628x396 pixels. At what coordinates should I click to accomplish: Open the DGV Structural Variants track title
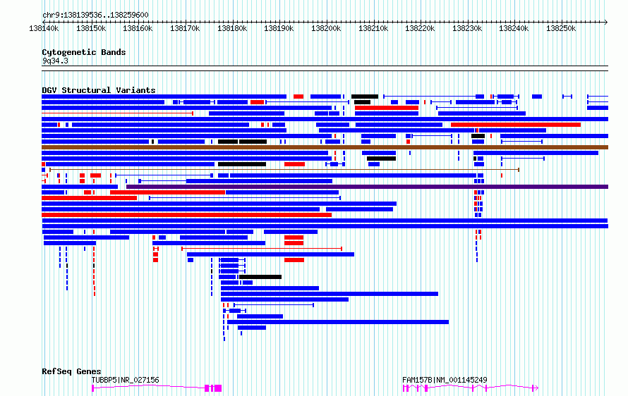99,90
